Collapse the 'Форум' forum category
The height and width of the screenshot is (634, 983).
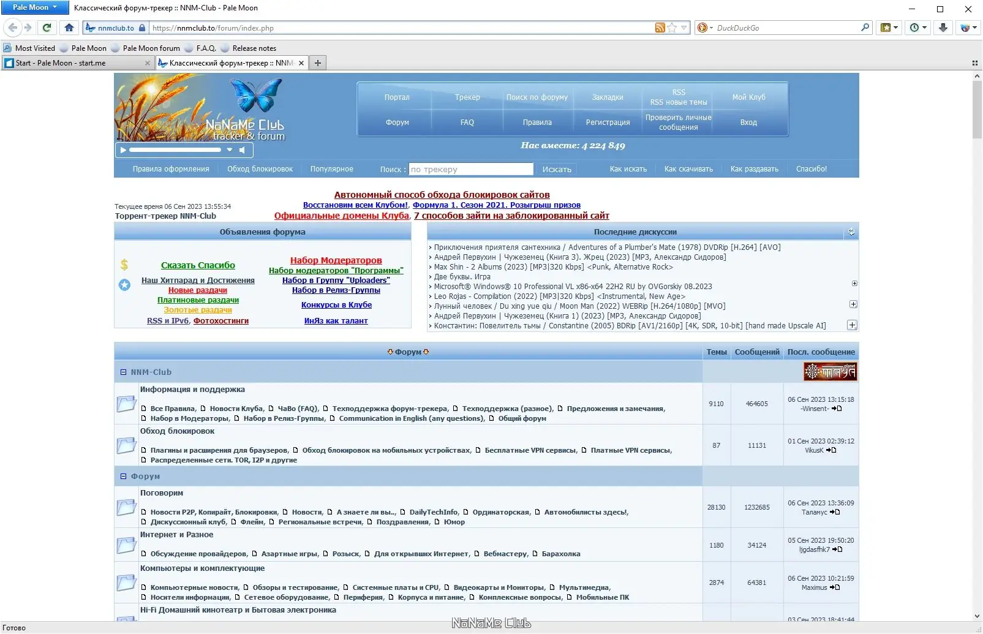click(x=123, y=477)
